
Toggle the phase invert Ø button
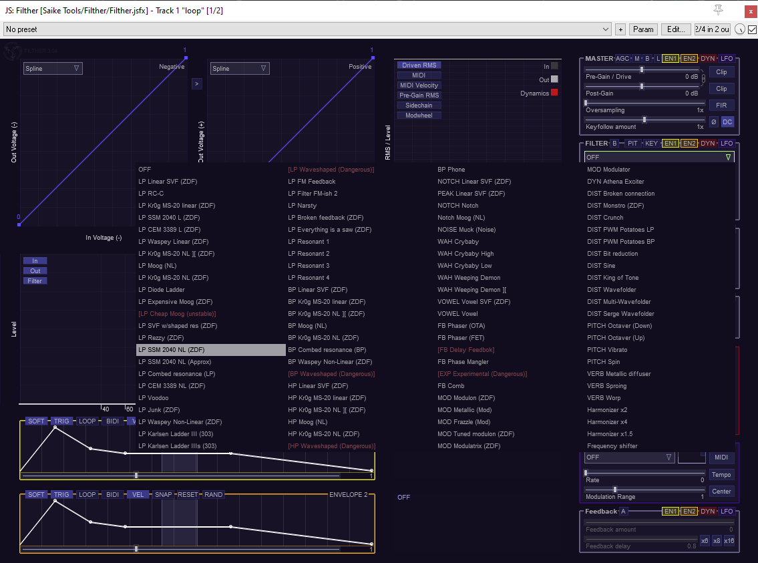[x=713, y=122]
